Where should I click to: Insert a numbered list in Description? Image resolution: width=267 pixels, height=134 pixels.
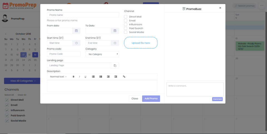pos(93,77)
